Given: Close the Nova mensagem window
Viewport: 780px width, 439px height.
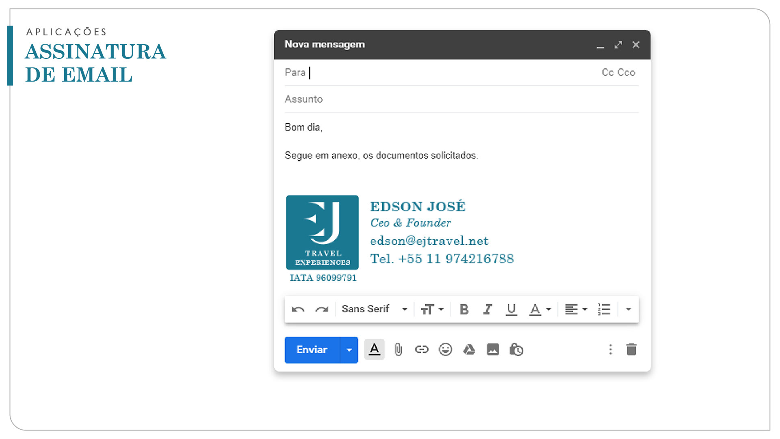Looking at the screenshot, I should click(x=636, y=45).
